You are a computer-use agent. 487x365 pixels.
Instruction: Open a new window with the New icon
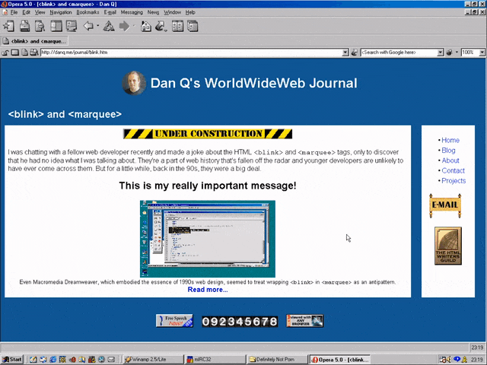point(10,27)
